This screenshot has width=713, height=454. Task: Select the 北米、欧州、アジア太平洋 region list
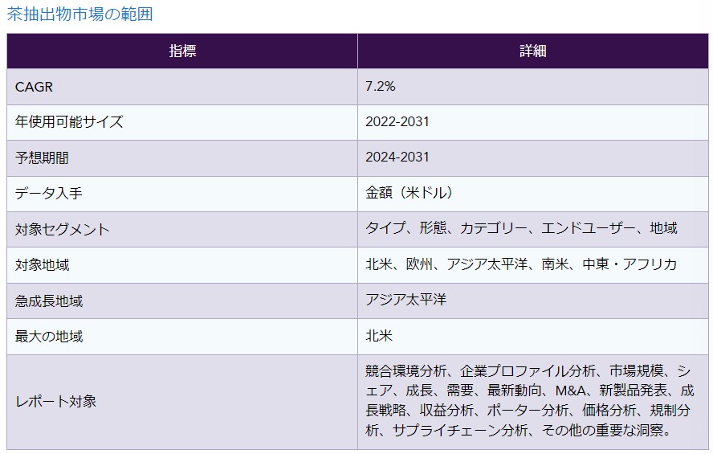coord(522,264)
